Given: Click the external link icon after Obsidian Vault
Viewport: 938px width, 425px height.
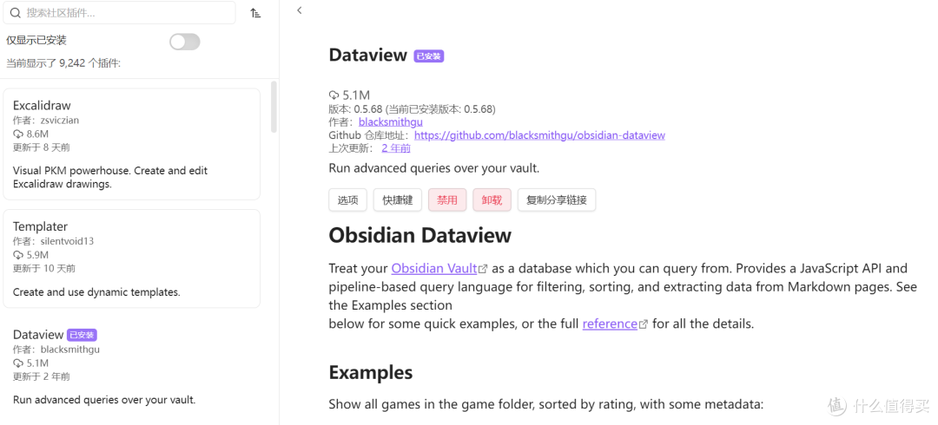Looking at the screenshot, I should (x=484, y=269).
